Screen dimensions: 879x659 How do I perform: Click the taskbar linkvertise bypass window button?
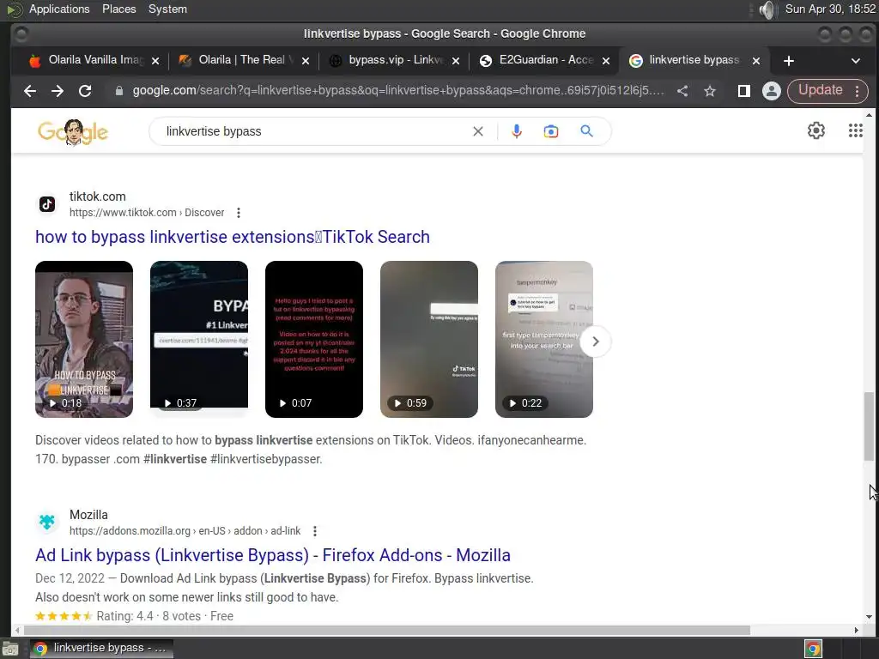coord(101,648)
